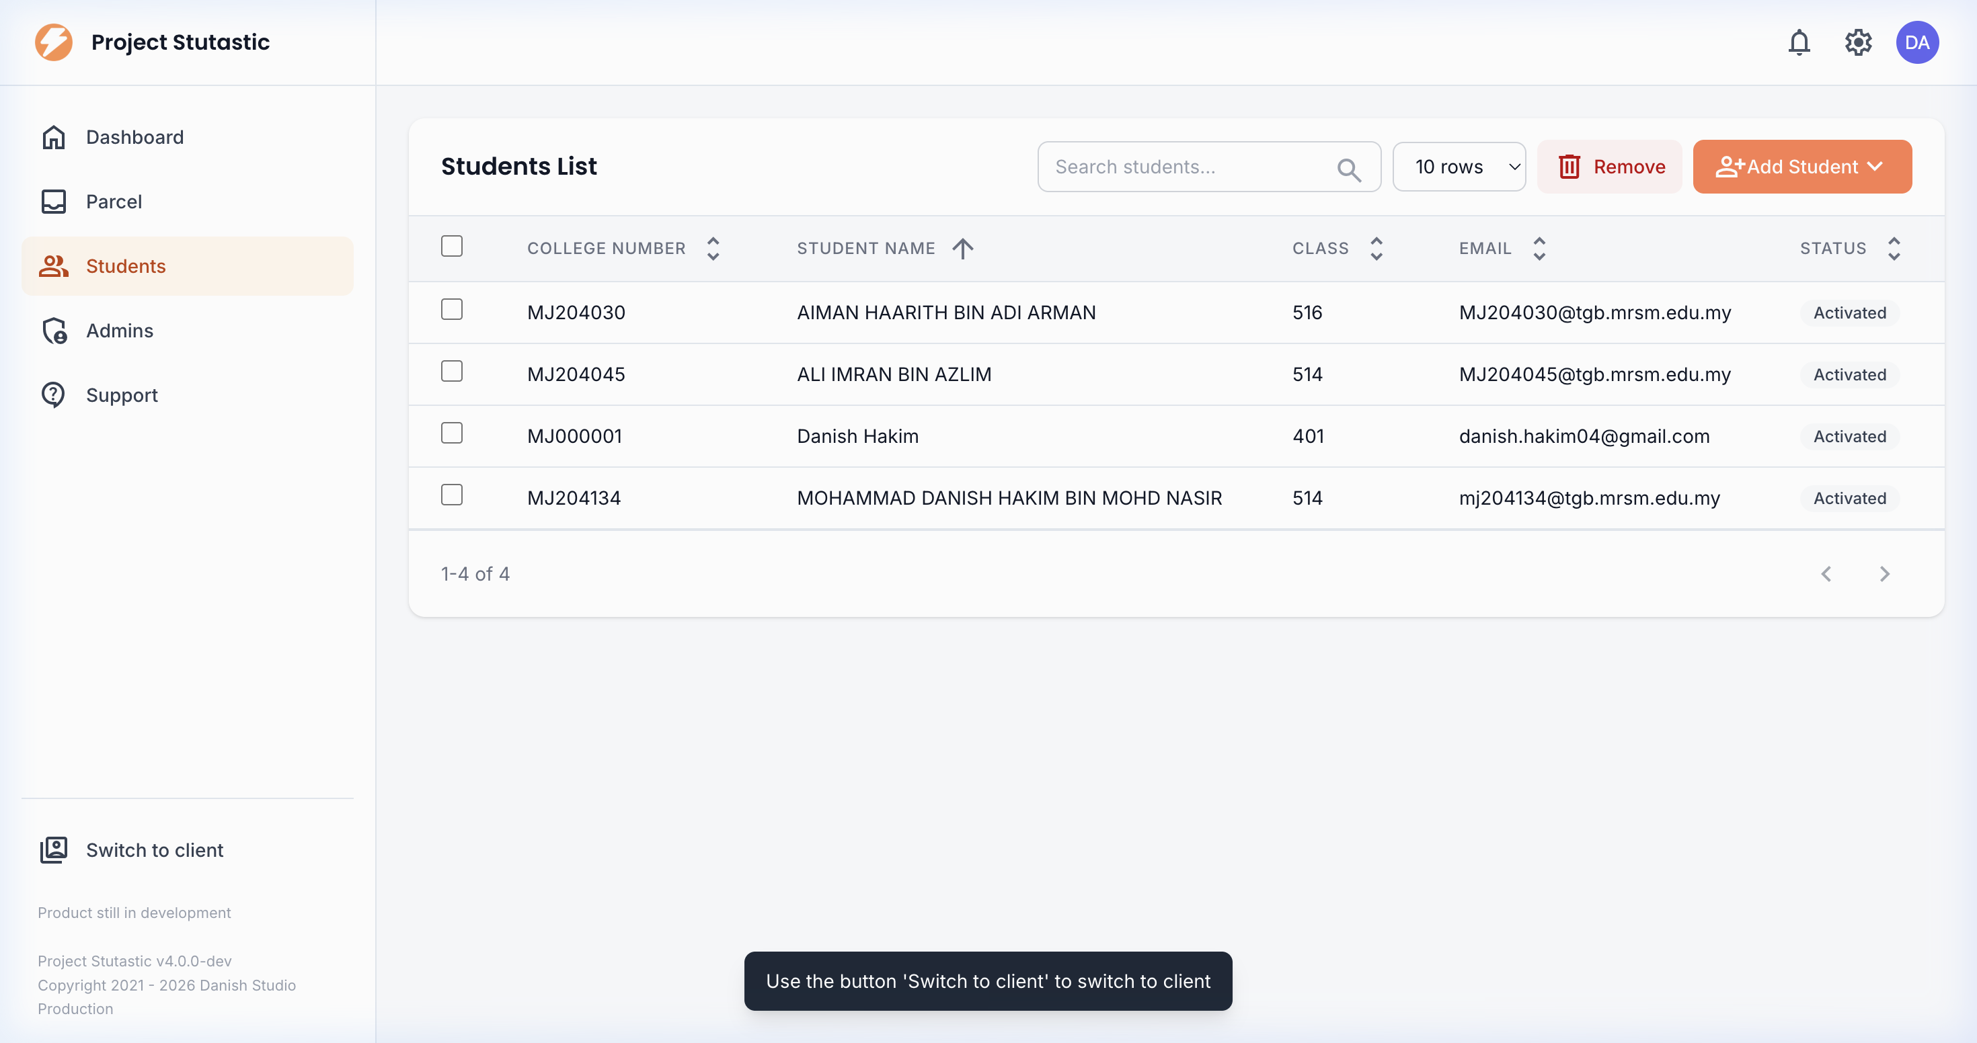Select the checkbox for MJ204030 row
The image size is (1977, 1043).
(452, 310)
